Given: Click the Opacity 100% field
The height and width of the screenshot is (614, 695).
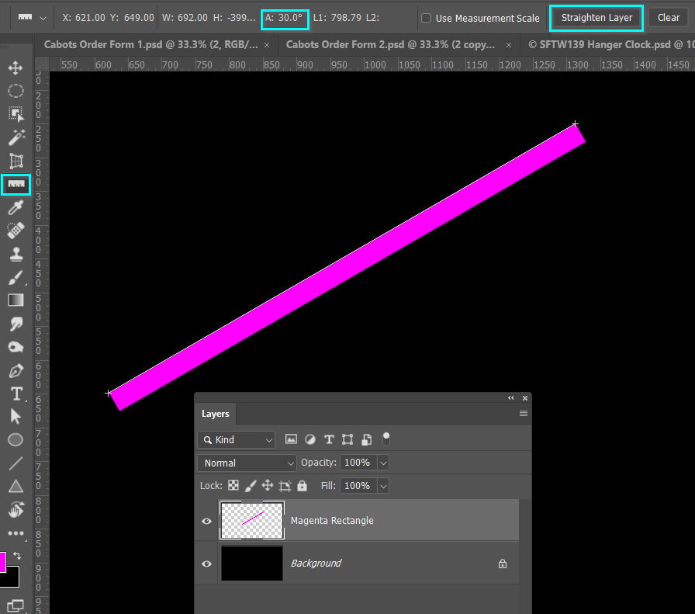Looking at the screenshot, I should [x=358, y=463].
